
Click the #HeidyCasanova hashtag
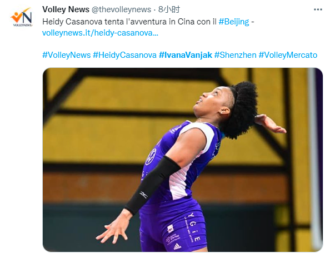(x=124, y=55)
